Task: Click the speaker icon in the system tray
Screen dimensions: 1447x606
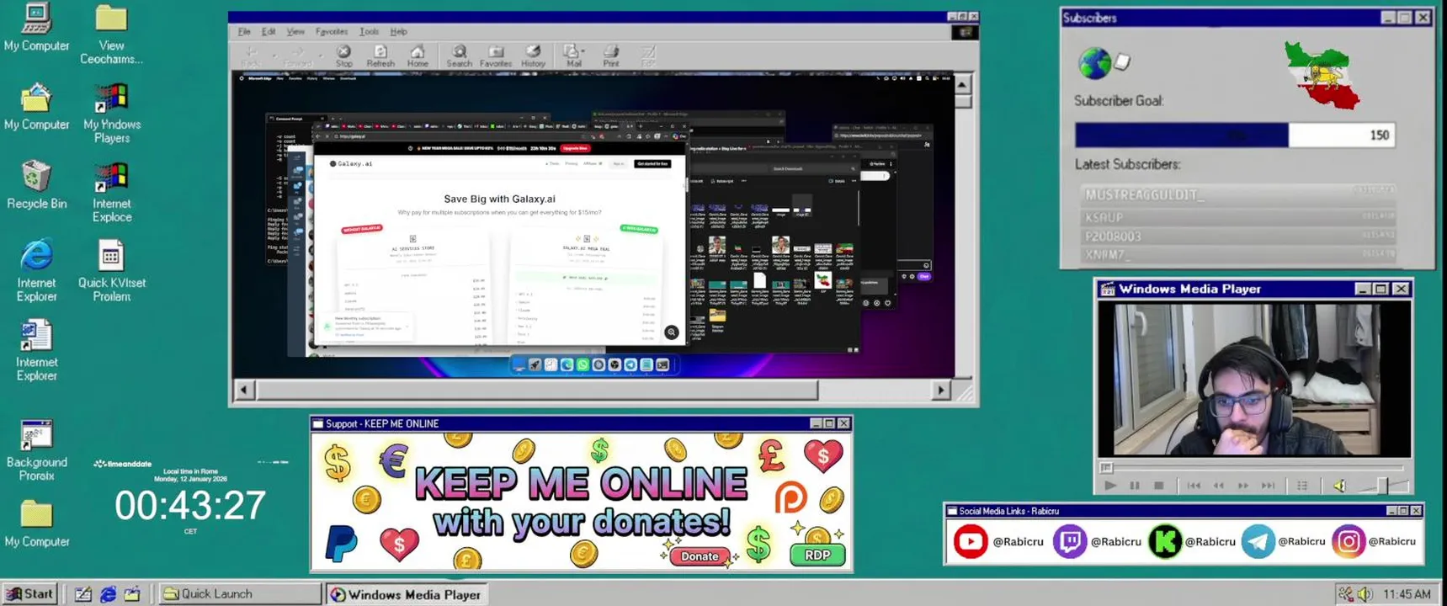Action: (1365, 594)
